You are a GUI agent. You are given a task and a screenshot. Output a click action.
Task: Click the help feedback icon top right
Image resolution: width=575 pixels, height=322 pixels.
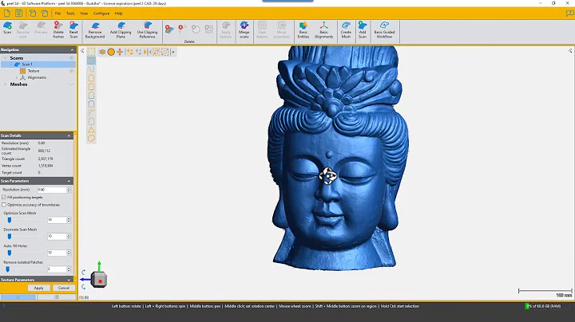pos(569,14)
